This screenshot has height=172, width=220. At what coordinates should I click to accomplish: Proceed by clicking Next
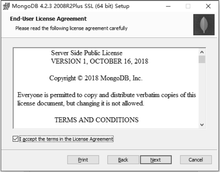click(155, 160)
